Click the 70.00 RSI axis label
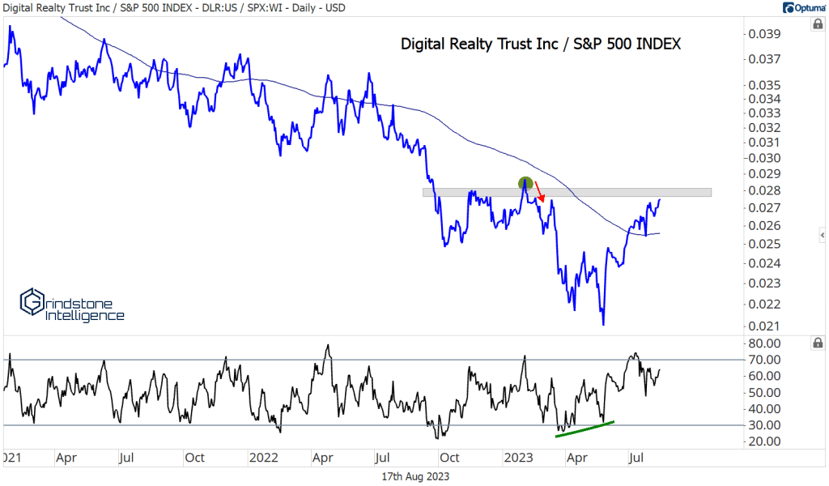829x486 pixels. pyautogui.click(x=764, y=360)
